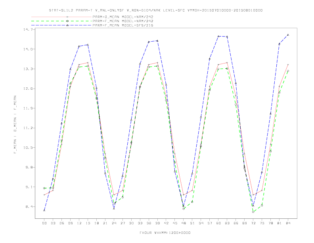This screenshot has height=243, width=314.
Task: Click the x-axis tick label 78
Action: click(x=271, y=223)
